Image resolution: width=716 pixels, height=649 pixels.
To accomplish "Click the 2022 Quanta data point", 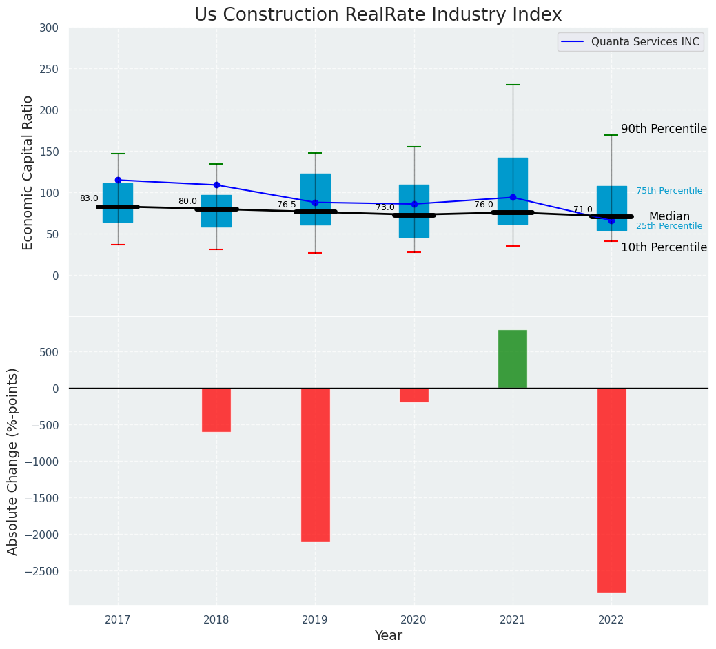I will (611, 221).
